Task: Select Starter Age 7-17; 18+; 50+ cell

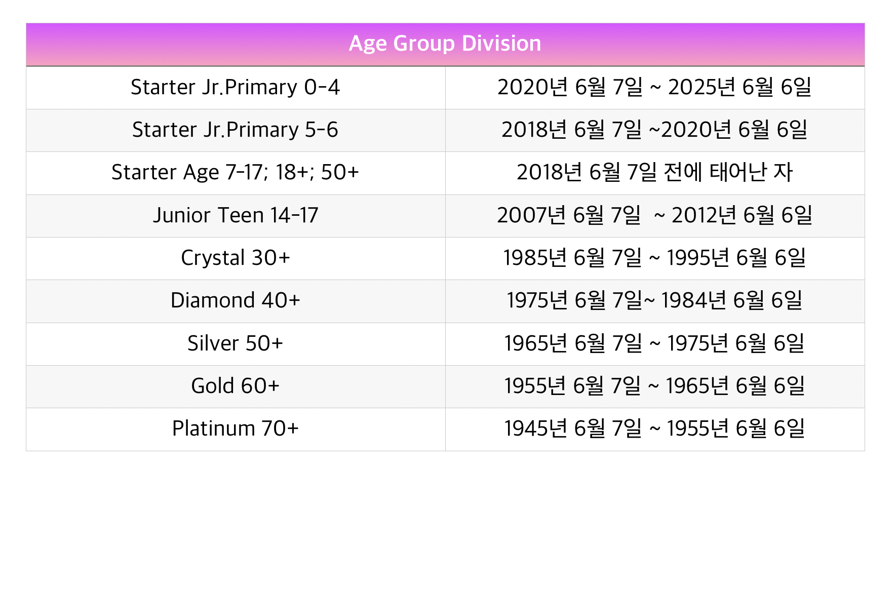Action: [x=235, y=173]
